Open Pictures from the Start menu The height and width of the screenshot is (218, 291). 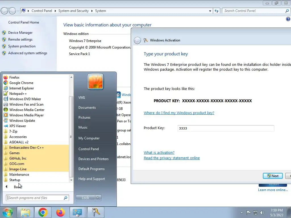pyautogui.click(x=84, y=118)
